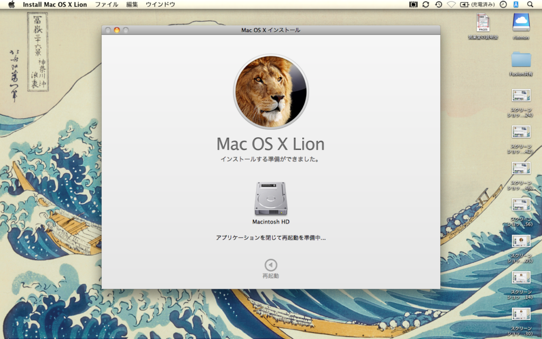
Task: Click the sync arrows menu bar icon
Action: click(426, 4)
